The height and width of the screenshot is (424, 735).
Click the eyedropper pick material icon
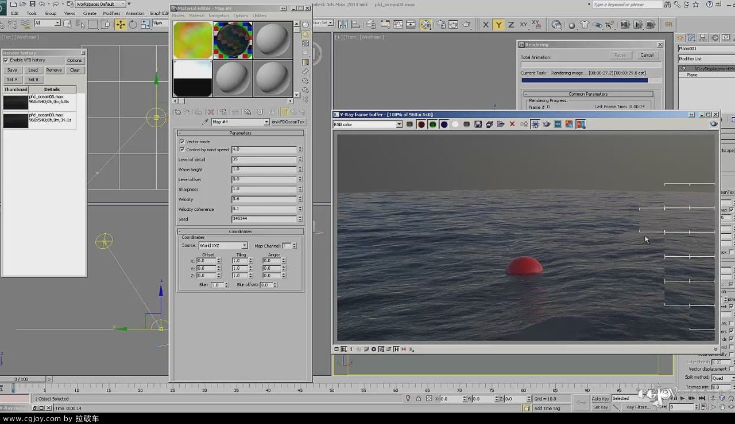click(x=206, y=122)
